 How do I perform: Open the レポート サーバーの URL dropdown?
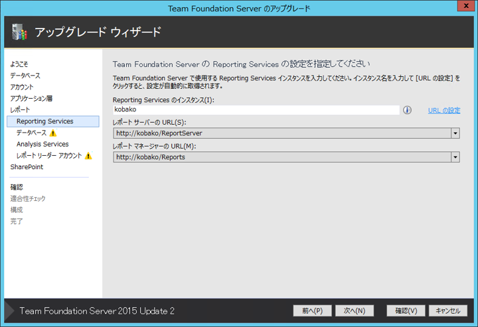click(455, 133)
